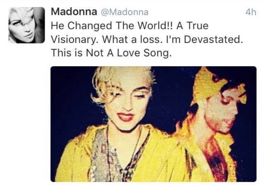Image resolution: width=265 pixels, height=189 pixels.
Task: Click the bold Madonna display name
Action: (74, 12)
